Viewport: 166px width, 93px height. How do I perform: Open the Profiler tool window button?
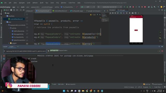(x=61, y=84)
